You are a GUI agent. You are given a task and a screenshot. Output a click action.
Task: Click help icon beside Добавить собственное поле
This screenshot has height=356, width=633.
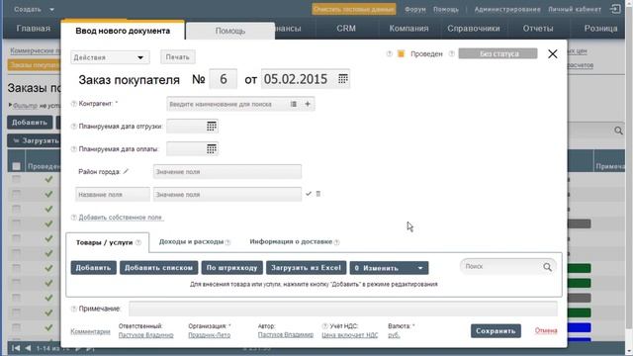(73, 218)
